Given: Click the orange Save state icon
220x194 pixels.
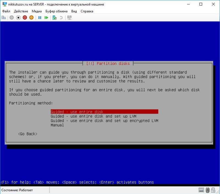Looking at the screenshot, I should pyautogui.click(x=31, y=18).
